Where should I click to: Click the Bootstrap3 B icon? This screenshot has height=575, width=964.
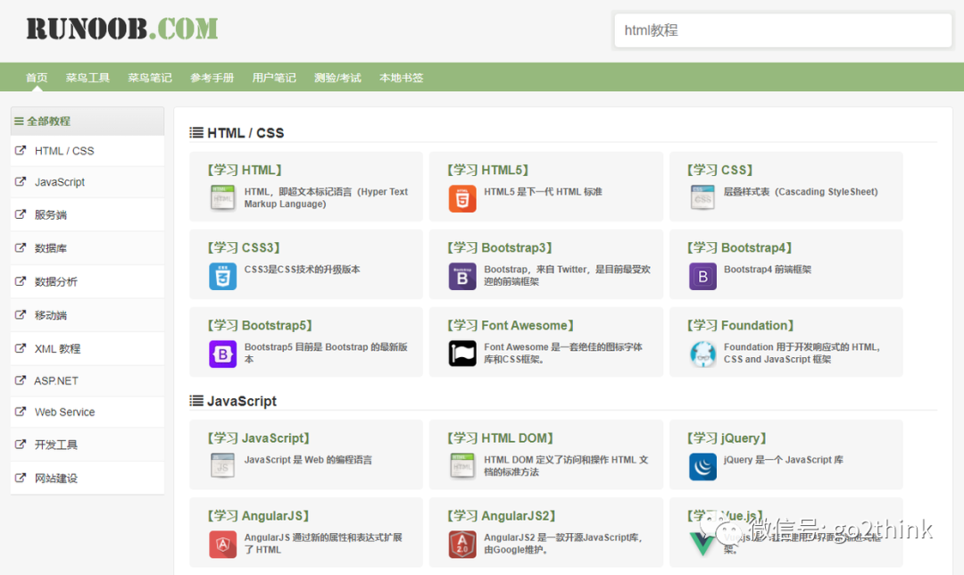(x=462, y=276)
